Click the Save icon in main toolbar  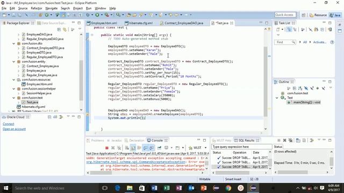(x=13, y=15)
